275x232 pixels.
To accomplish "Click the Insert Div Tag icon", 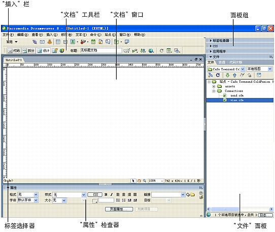I will pyautogui.click(x=65, y=42).
